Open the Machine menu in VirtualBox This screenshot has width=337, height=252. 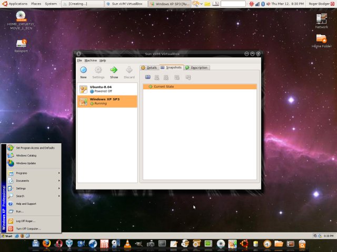pyautogui.click(x=91, y=60)
